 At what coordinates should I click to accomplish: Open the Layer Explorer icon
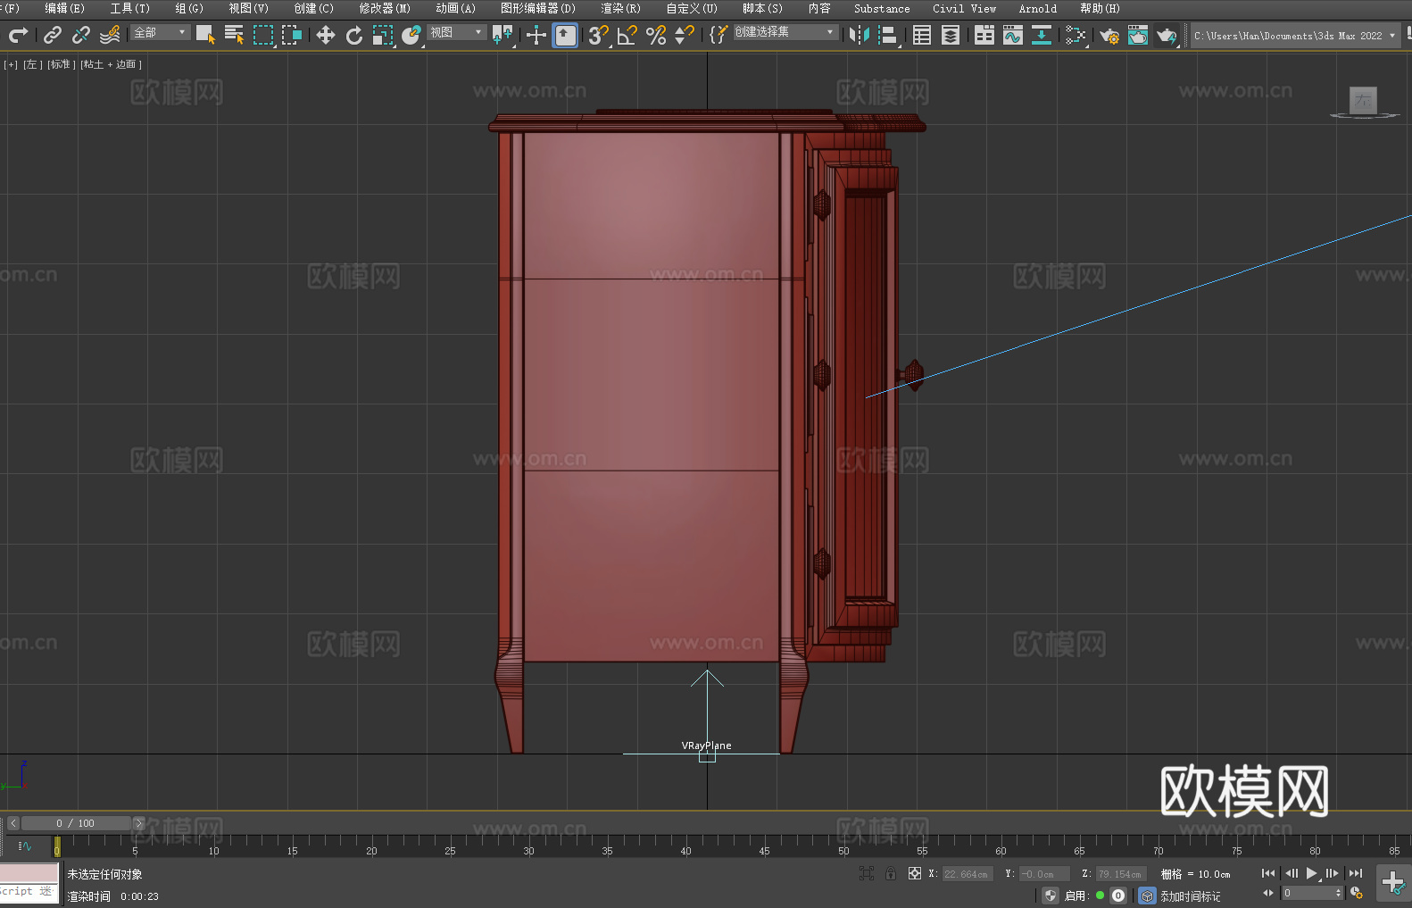click(951, 35)
